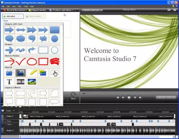The image size is (179, 139).
Task: Open the 640x480 Shrink to fit dropdown
Action: tap(92, 10)
